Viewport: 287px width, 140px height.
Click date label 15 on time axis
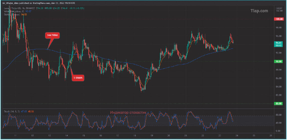[83, 136]
